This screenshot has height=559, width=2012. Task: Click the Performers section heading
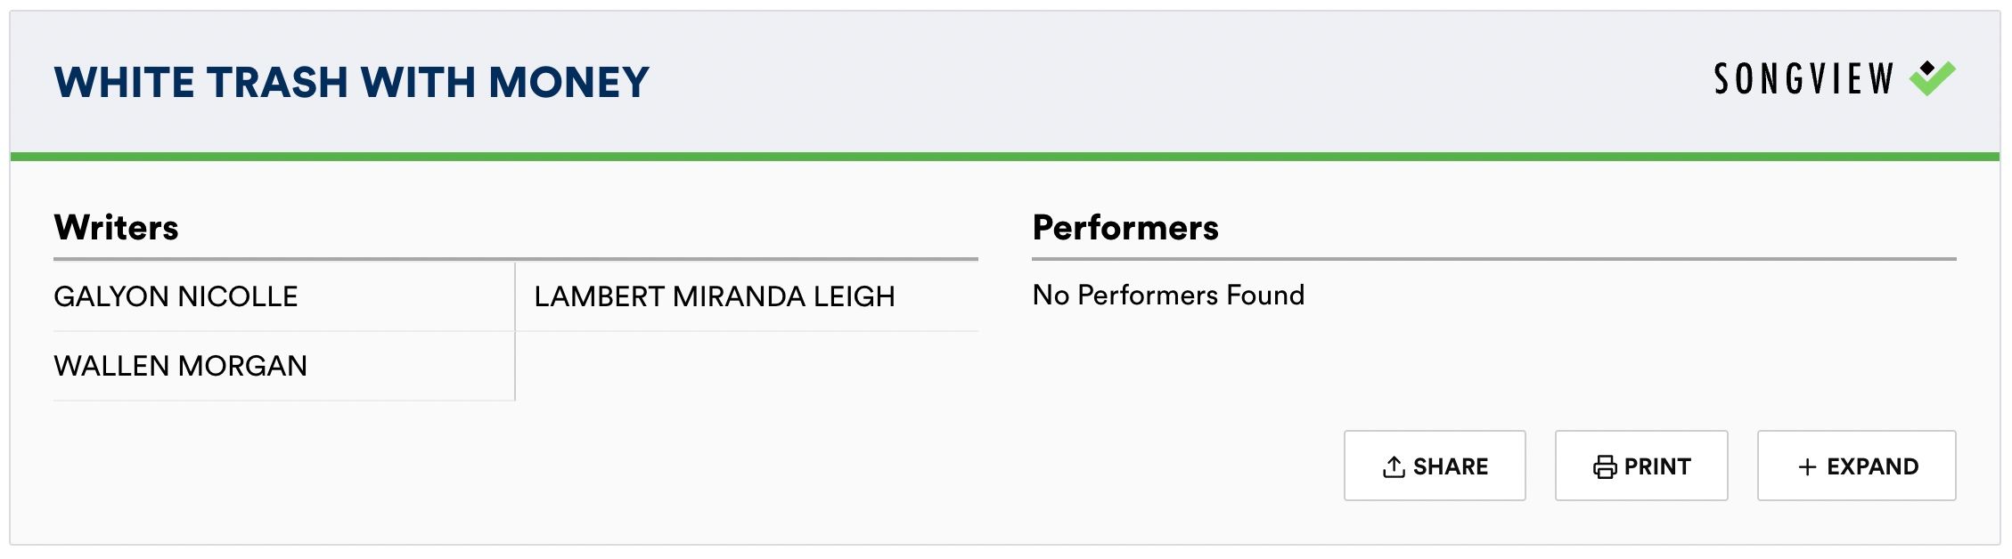(1125, 228)
